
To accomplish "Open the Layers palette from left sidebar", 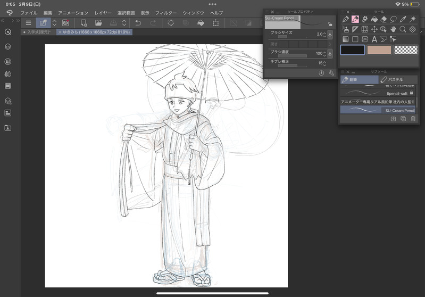I will tap(8, 47).
